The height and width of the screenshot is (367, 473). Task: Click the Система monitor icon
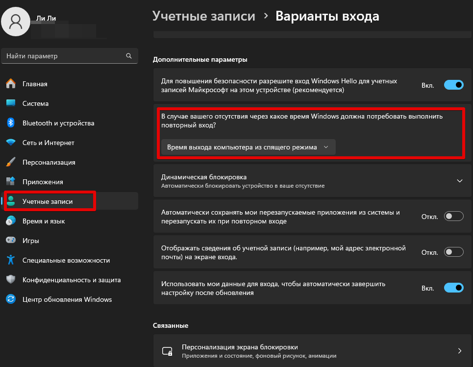click(11, 103)
